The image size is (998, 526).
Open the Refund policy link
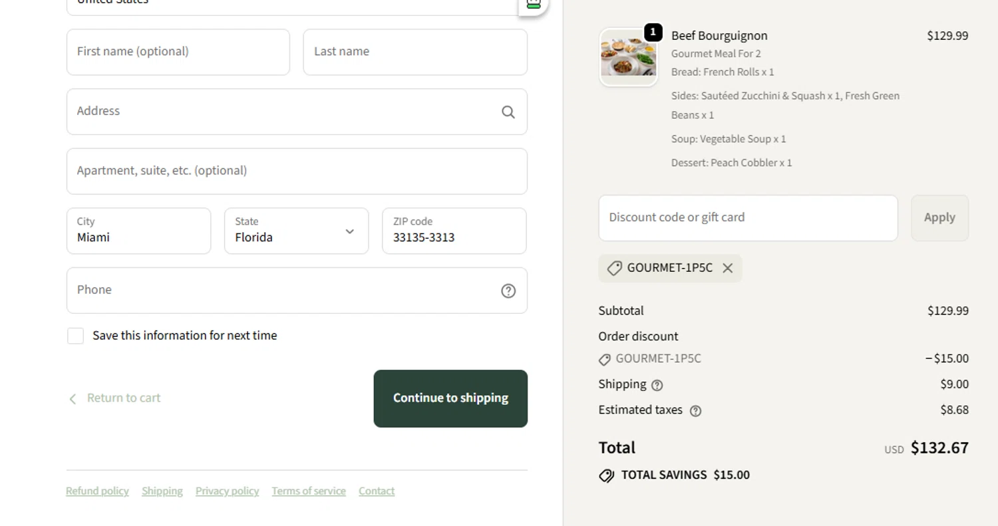click(x=97, y=491)
